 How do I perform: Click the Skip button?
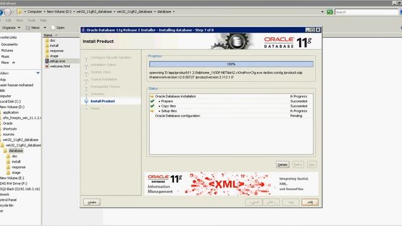[312, 164]
